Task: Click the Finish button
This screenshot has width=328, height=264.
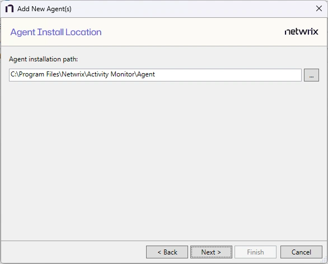Action: coord(255,252)
